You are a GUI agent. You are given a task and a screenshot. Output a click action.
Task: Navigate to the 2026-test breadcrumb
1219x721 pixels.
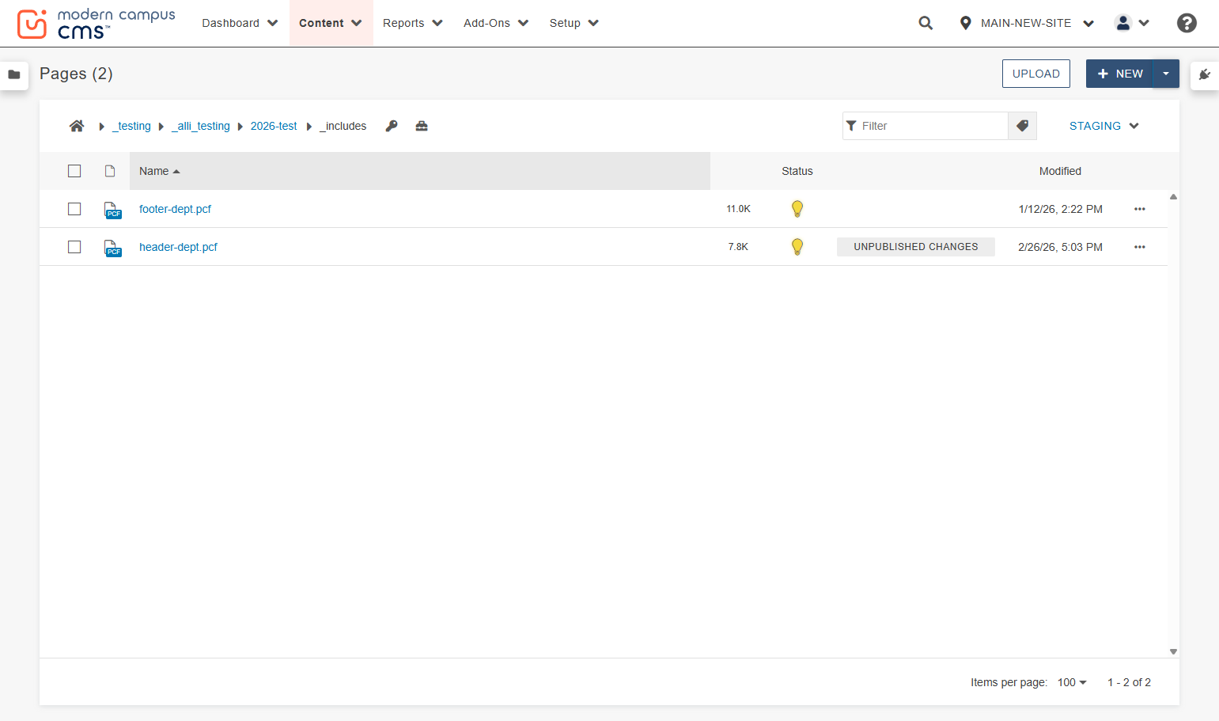tap(274, 126)
